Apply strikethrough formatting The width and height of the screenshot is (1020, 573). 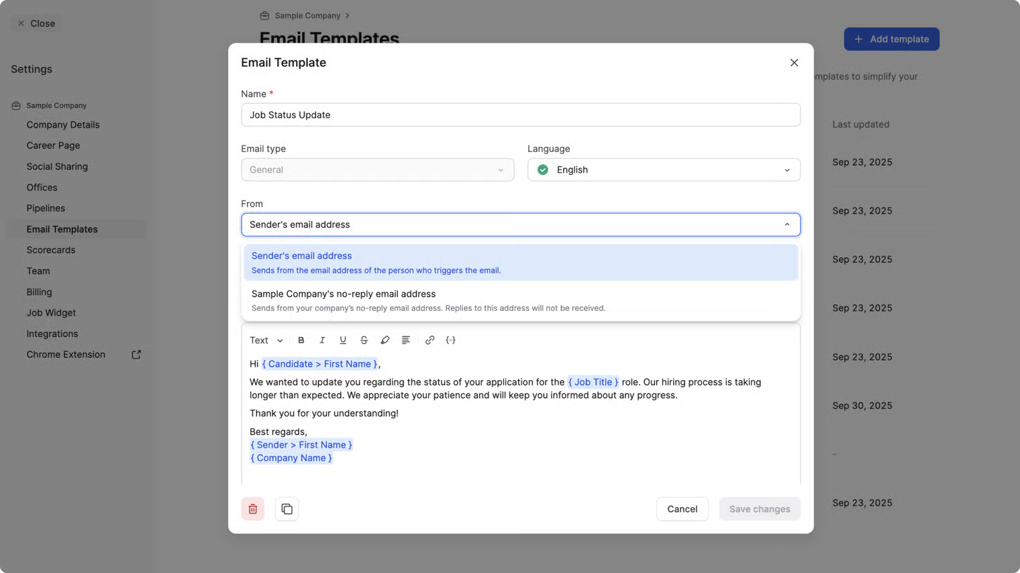click(x=364, y=340)
